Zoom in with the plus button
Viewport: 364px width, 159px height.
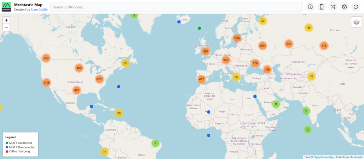6,20
